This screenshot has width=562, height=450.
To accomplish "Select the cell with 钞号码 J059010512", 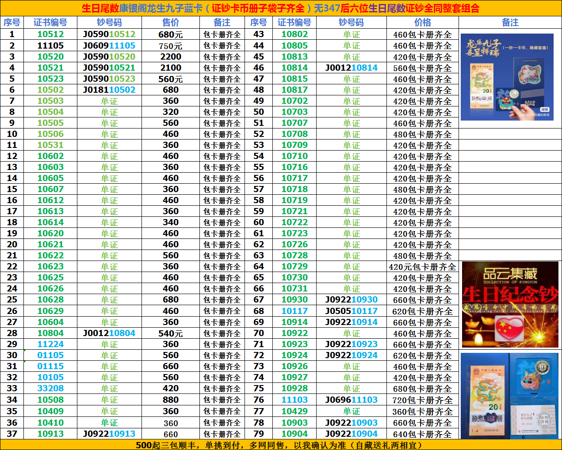I will [109, 34].
